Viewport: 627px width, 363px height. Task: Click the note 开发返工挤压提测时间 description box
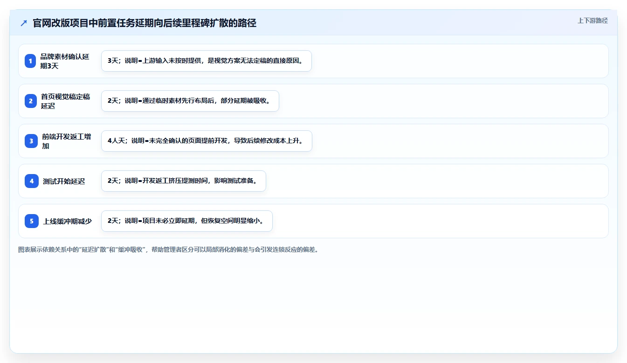[x=183, y=181]
